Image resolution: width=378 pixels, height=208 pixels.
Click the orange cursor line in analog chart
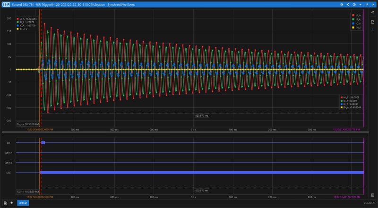(40, 68)
